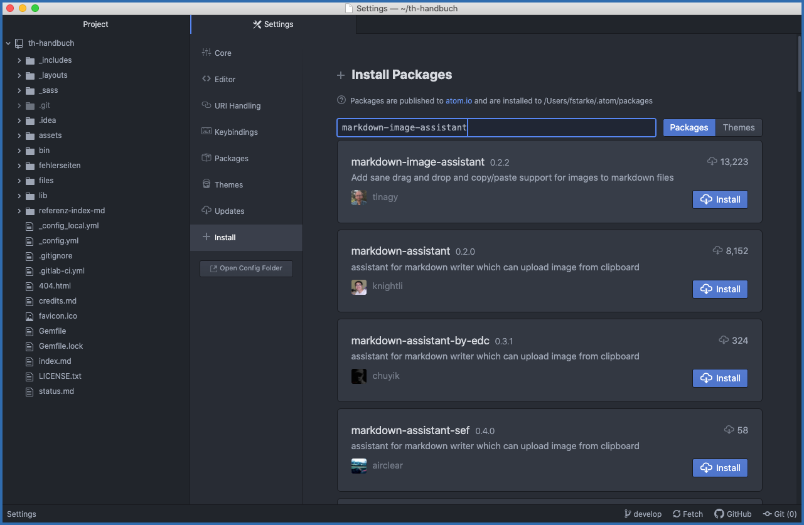The width and height of the screenshot is (804, 525).
Task: Open the Packages settings panel
Action: tap(206, 158)
